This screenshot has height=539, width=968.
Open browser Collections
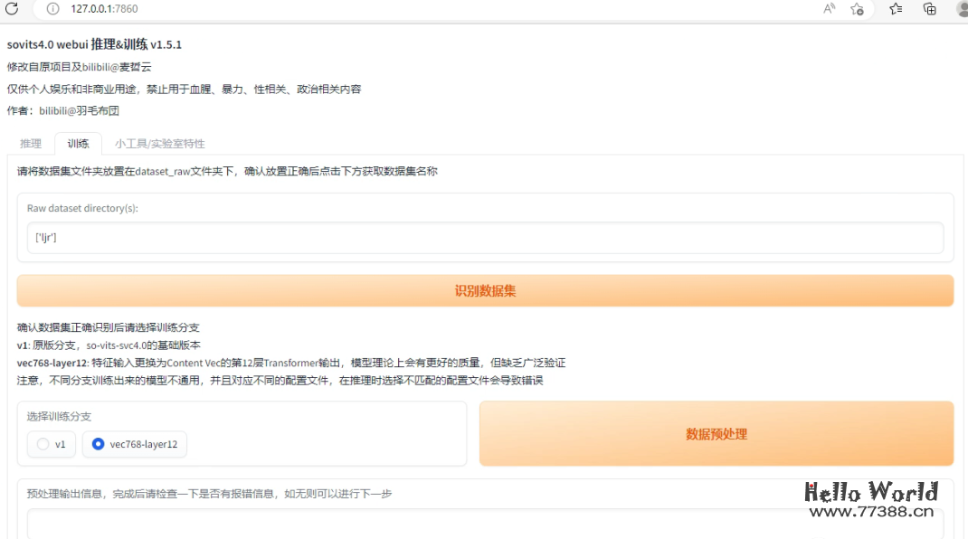pos(929,10)
